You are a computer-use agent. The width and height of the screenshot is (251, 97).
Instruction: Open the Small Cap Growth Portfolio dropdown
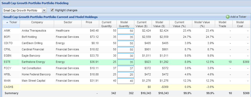point(44,10)
